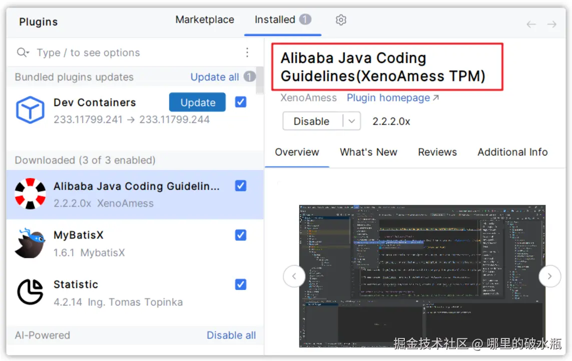Screen dimensions: 572x361
Task: Click the plugin list scrollbar
Action: 259,80
